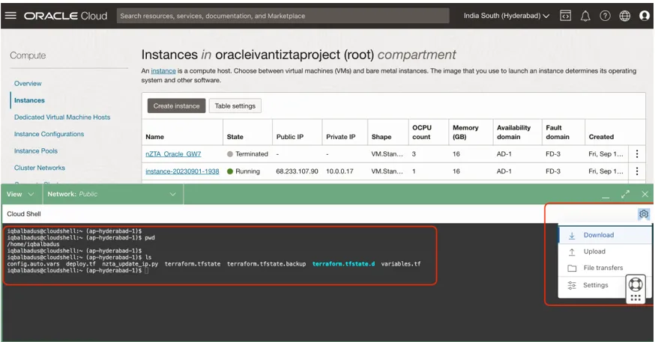Select Instances in the sidebar
Screen dimensions: 655x342
pos(29,100)
